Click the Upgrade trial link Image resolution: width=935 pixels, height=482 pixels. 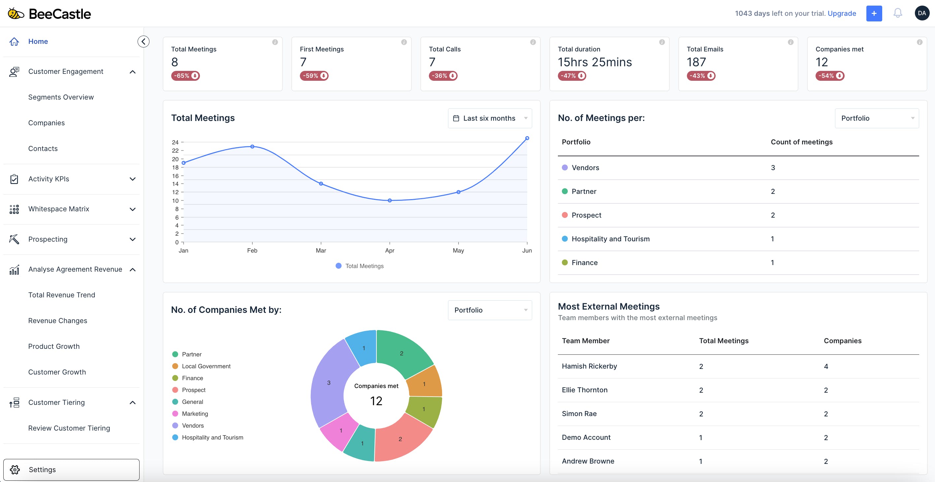coord(841,14)
